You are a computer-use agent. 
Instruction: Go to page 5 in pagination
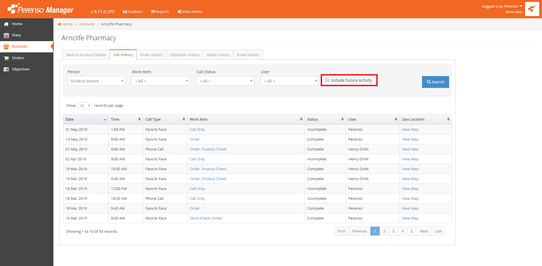(412, 231)
